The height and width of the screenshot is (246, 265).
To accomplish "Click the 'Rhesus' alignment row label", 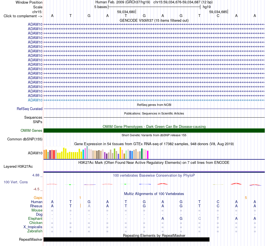I will (36, 206).
